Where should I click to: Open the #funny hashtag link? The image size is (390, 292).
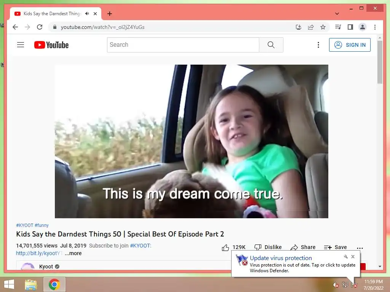coord(42,225)
